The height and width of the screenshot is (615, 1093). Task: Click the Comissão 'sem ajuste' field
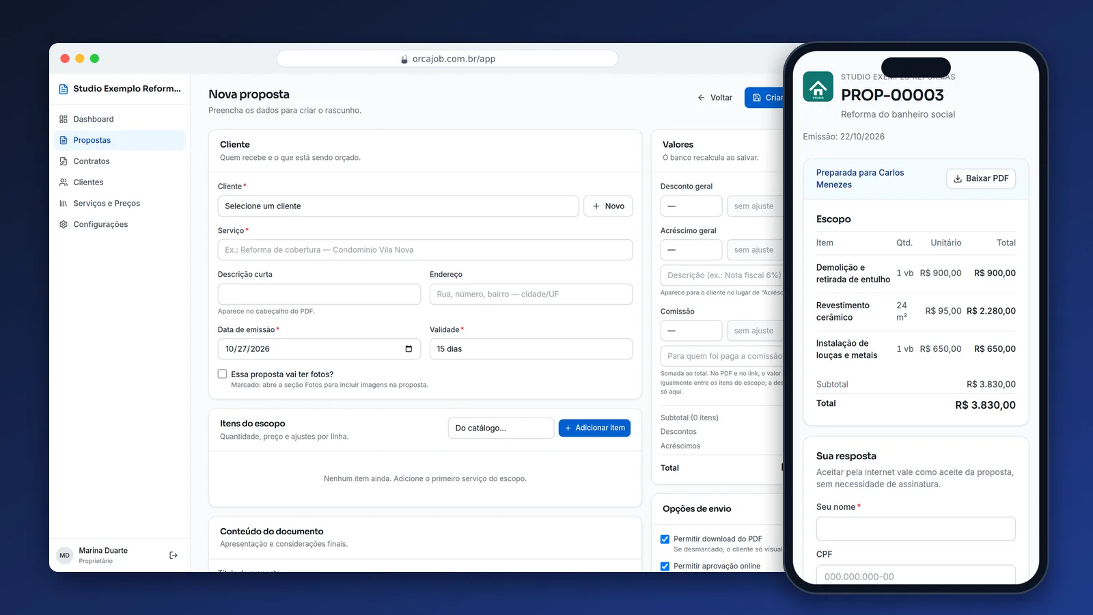point(756,331)
